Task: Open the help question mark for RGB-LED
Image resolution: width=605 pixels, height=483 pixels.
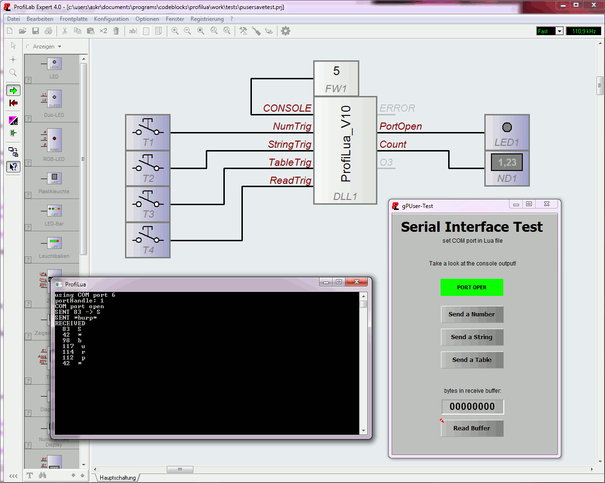Action: pyautogui.click(x=29, y=163)
